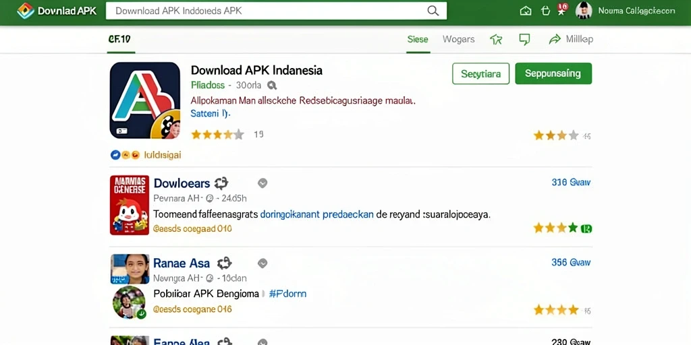691x345 pixels.
Task: Click the badge icon next to Dowloears
Action: (x=221, y=183)
